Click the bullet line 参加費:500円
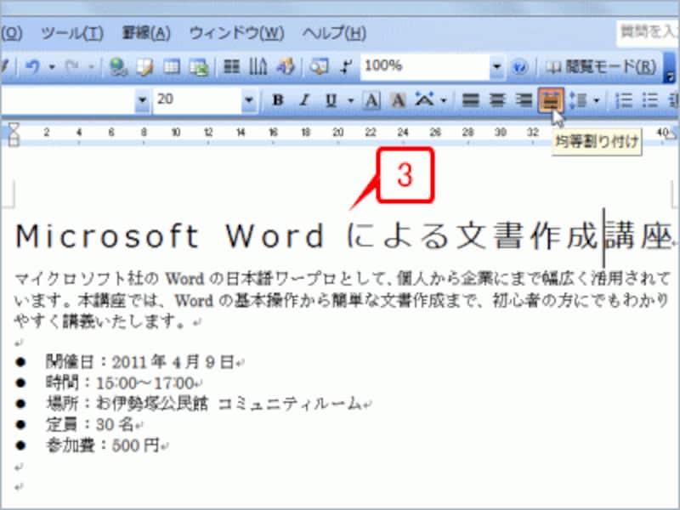This screenshot has width=680, height=510. [x=107, y=445]
